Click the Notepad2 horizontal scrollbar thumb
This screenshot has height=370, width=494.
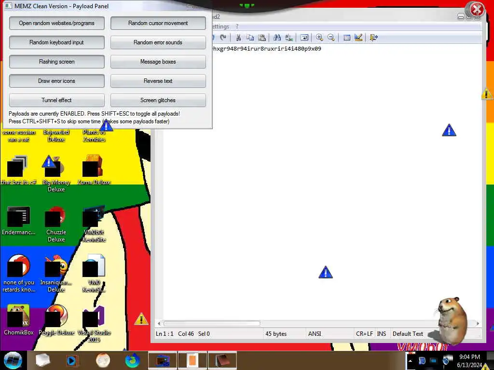pos(212,323)
